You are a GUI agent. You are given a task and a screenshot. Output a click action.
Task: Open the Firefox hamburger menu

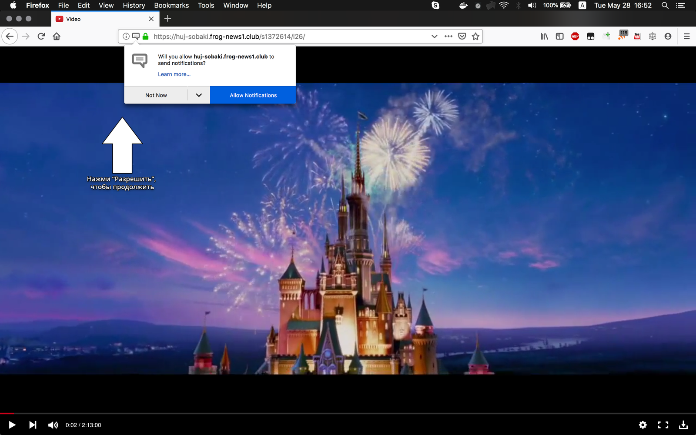[x=687, y=37]
